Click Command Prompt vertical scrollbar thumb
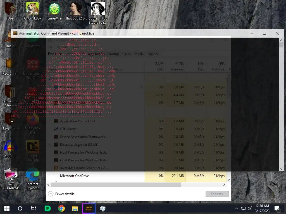This screenshot has width=286, height=214. coord(281,45)
